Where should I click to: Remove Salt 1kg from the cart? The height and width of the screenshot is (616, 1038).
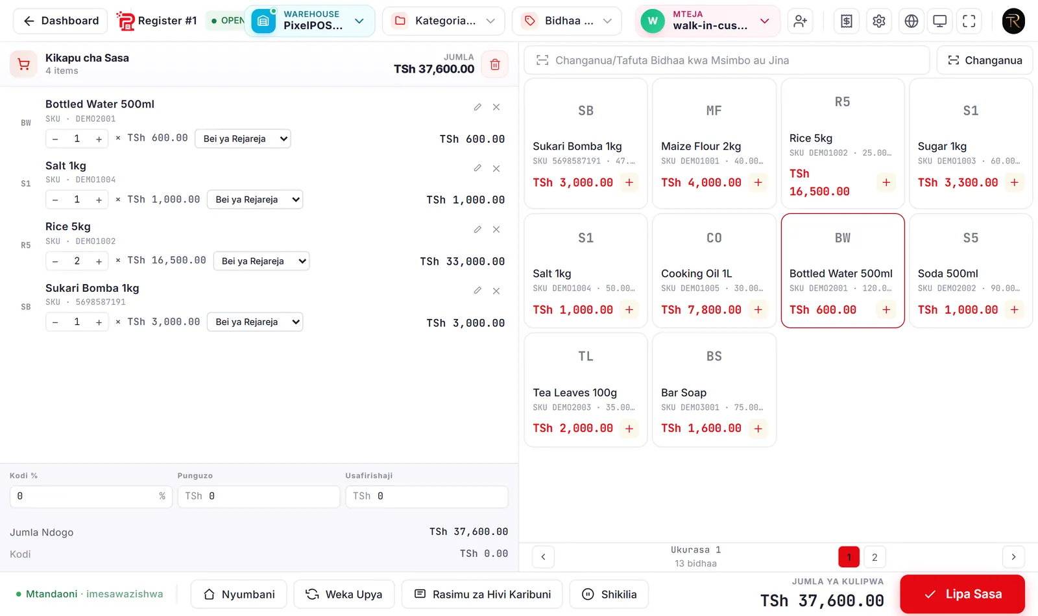point(496,169)
